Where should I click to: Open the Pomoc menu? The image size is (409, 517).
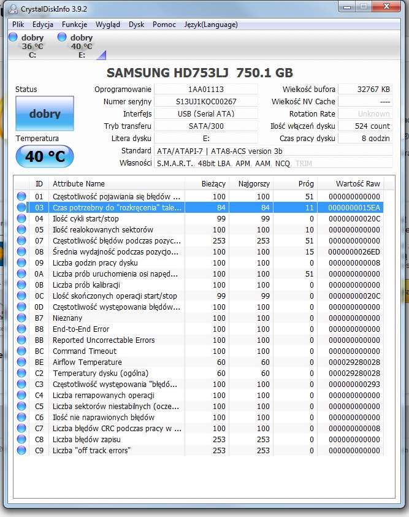coord(164,25)
